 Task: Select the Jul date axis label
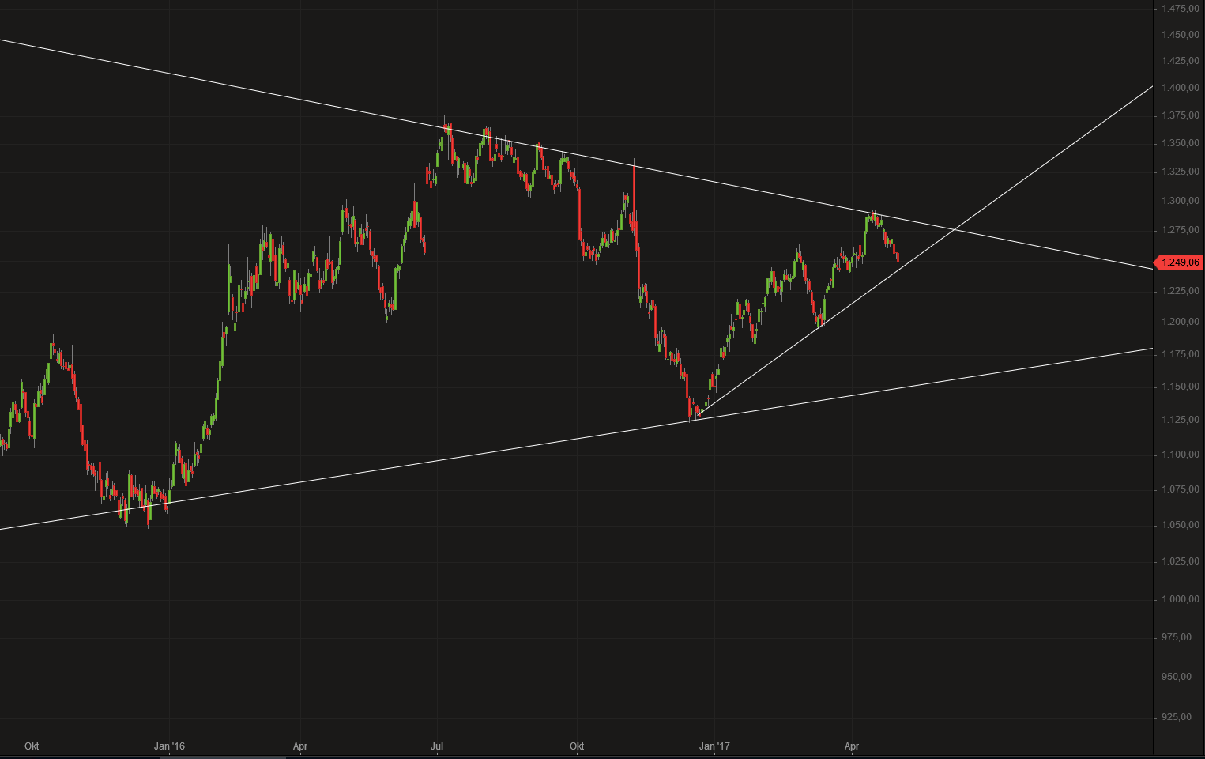pyautogui.click(x=437, y=746)
